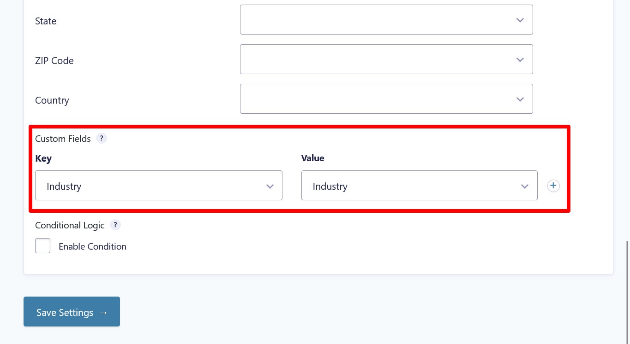Open the State dropdown field
This screenshot has height=344, width=630.
click(386, 19)
